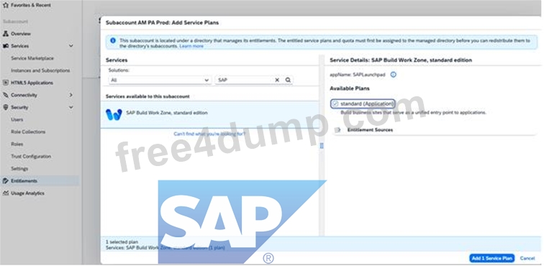Click the info icon next to appName SAPLaunchpad
Viewport: 544px width, 266px height.
tap(394, 75)
